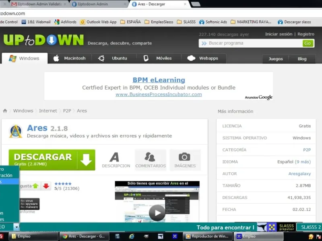The image size is (322, 241).
Task: Vote down with the red arrow
Action: (x=46, y=186)
